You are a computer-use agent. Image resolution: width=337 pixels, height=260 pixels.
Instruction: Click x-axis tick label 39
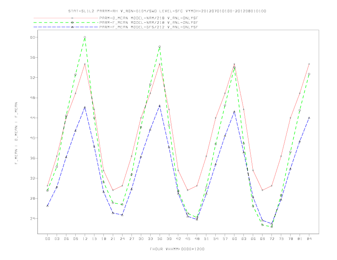point(169,239)
